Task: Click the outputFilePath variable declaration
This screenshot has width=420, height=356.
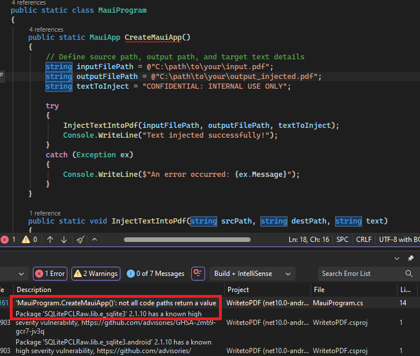Action: click(x=107, y=77)
